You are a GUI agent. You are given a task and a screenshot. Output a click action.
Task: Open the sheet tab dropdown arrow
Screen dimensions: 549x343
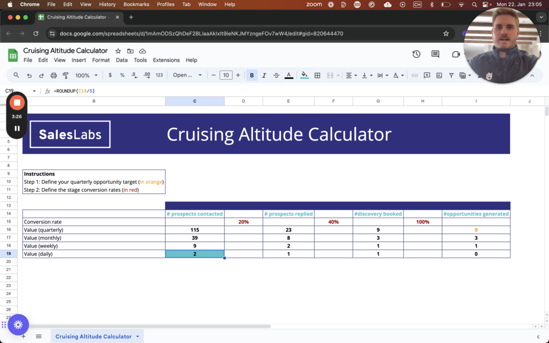pos(138,337)
